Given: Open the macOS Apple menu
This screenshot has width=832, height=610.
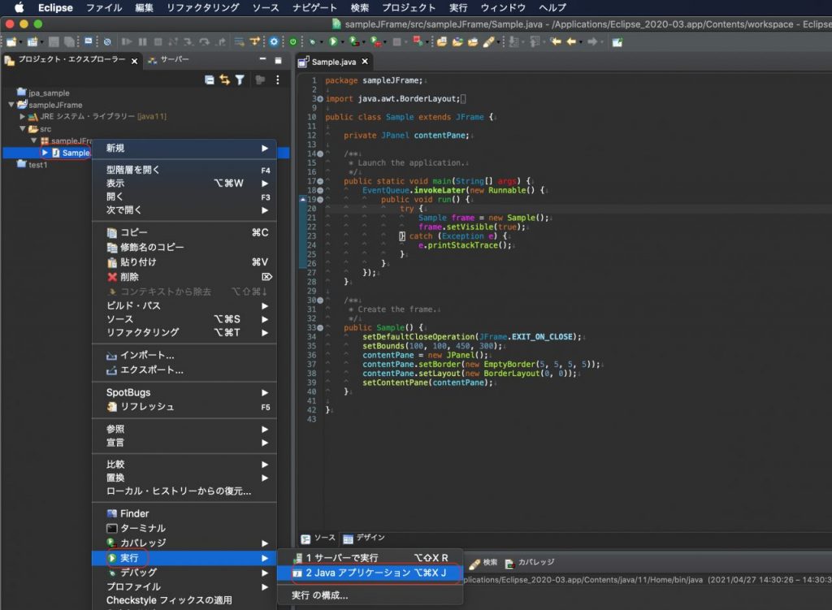Looking at the screenshot, I should [x=18, y=8].
